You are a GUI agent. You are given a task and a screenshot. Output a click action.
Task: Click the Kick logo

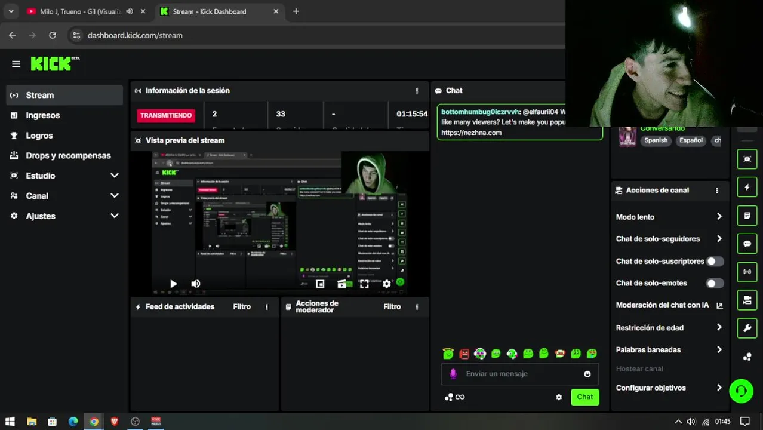point(55,63)
